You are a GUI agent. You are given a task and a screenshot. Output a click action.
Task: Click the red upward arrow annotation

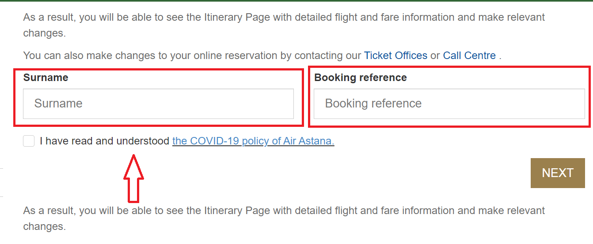pyautogui.click(x=133, y=178)
